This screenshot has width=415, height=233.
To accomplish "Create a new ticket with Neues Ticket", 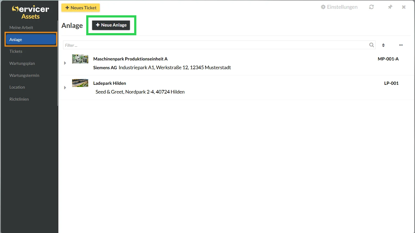I will 81,8.
